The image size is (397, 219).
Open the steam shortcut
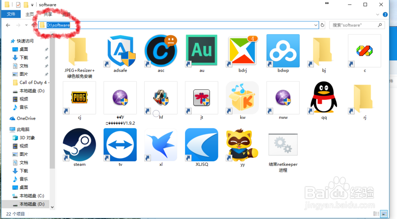click(x=79, y=145)
